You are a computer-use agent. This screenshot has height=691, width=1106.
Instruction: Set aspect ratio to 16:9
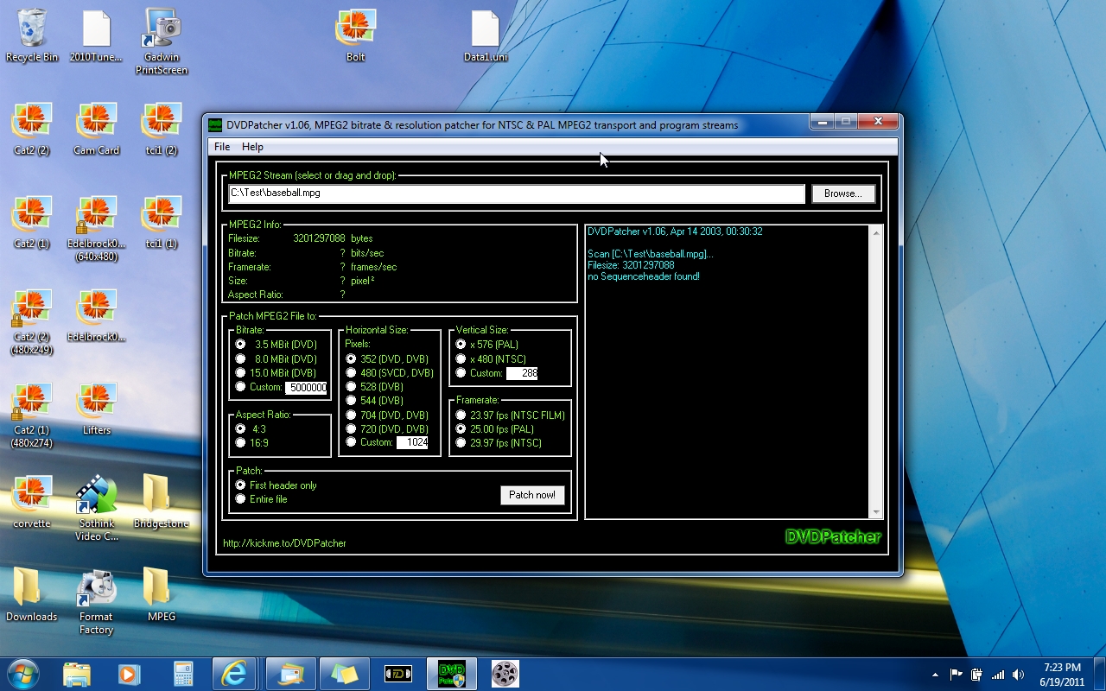[x=241, y=442]
